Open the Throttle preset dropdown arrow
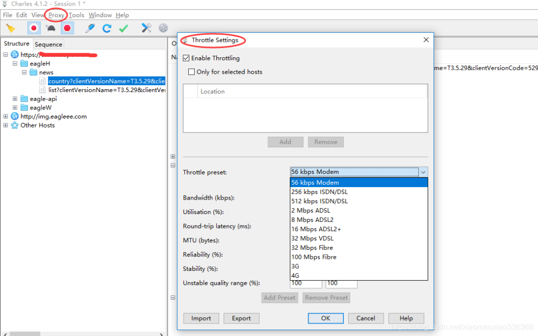Screen dimensions: 538x336 click(423, 172)
